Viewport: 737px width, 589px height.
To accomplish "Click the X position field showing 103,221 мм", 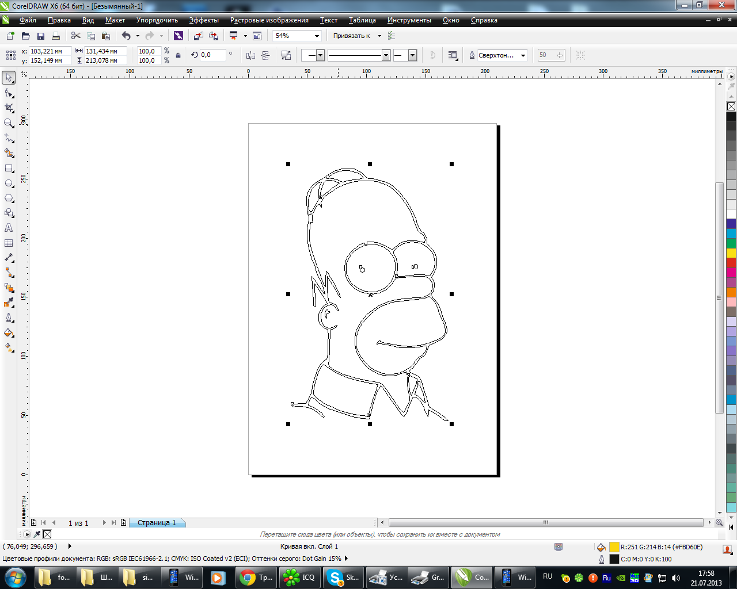I will (x=50, y=51).
